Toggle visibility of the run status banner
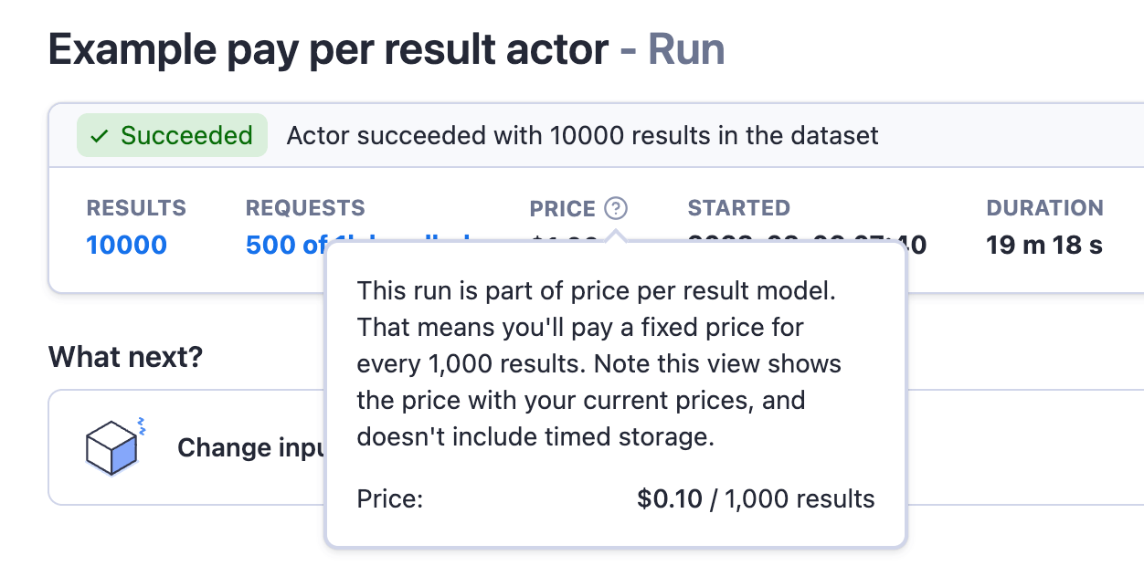Screen dimensions: 1144x566 [172, 135]
